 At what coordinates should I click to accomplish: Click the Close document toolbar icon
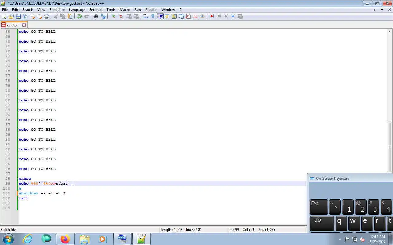tap(32, 16)
